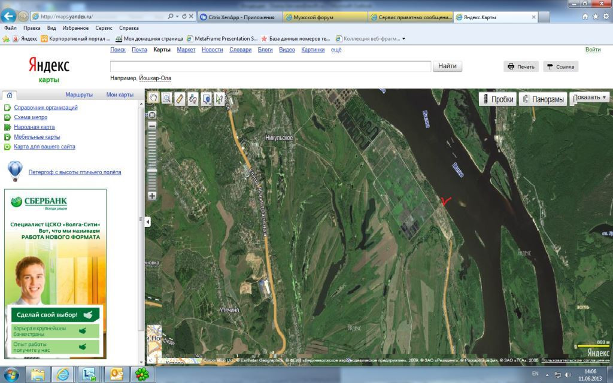Open Windows Explorer from the taskbar
Screen dimensions: 613x383
point(37,375)
